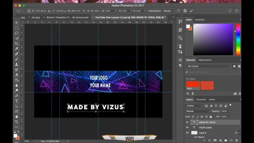Open the My Library dropdown
Viewport: 254px width, 143px height.
(208, 66)
